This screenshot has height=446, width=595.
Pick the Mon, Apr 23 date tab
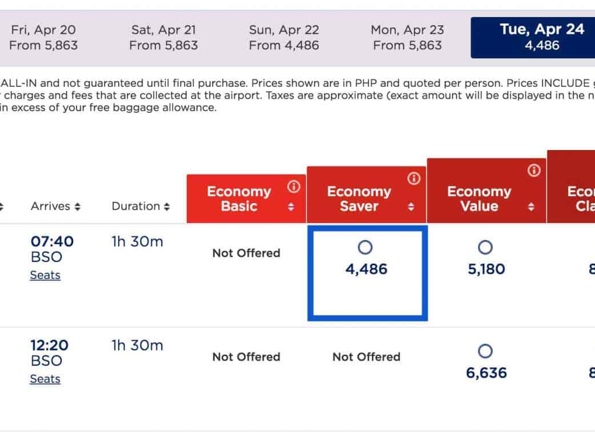click(x=407, y=37)
